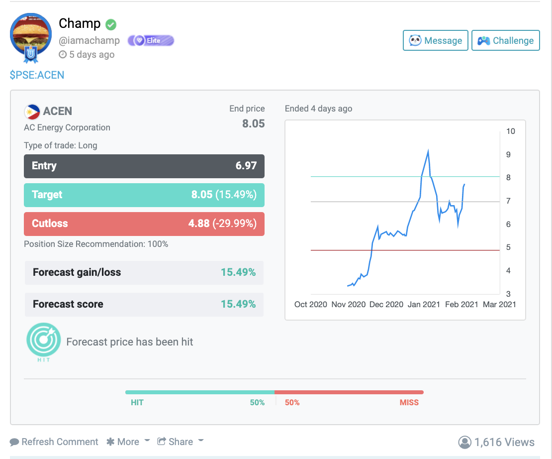Click the asterisk icon beside More
Image resolution: width=552 pixels, height=459 pixels.
point(110,442)
